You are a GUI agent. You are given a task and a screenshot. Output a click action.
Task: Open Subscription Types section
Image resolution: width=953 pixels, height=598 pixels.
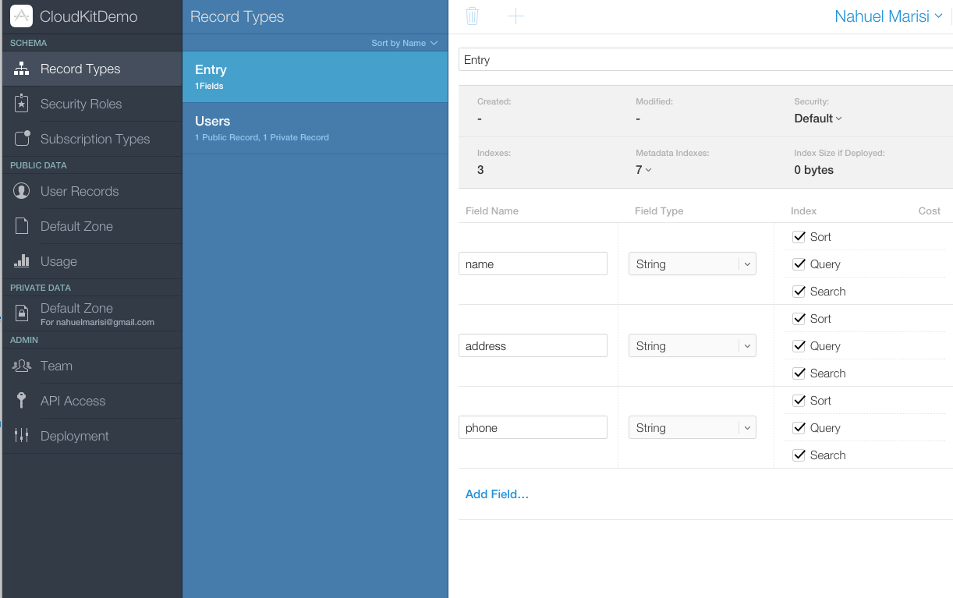coord(91,139)
